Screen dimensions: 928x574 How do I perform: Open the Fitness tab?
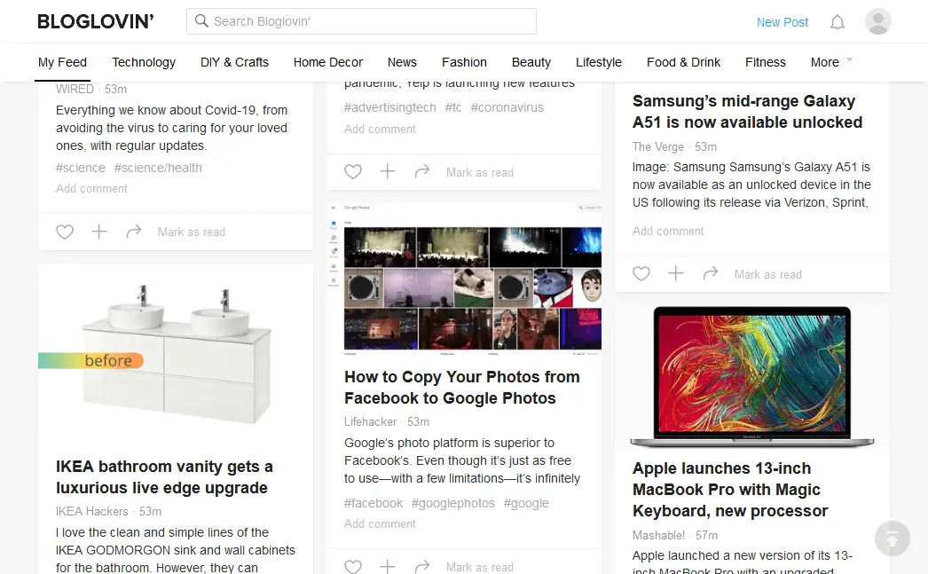pyautogui.click(x=766, y=62)
